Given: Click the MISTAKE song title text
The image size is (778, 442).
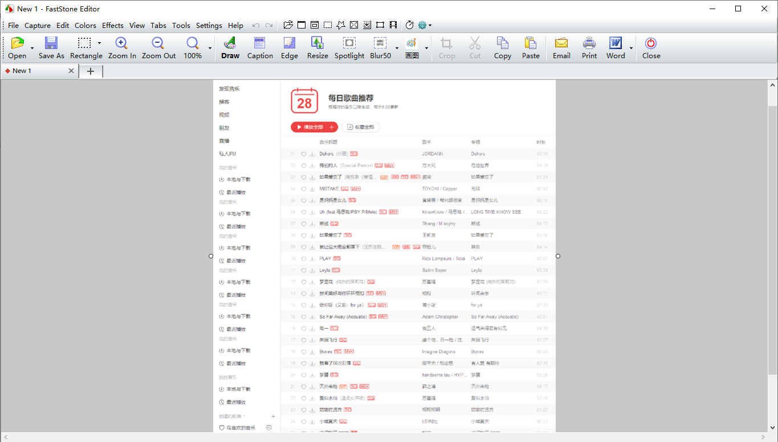Looking at the screenshot, I should tap(329, 189).
